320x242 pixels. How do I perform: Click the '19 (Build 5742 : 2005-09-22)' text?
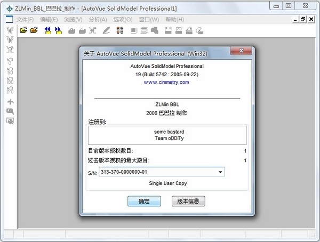point(167,75)
